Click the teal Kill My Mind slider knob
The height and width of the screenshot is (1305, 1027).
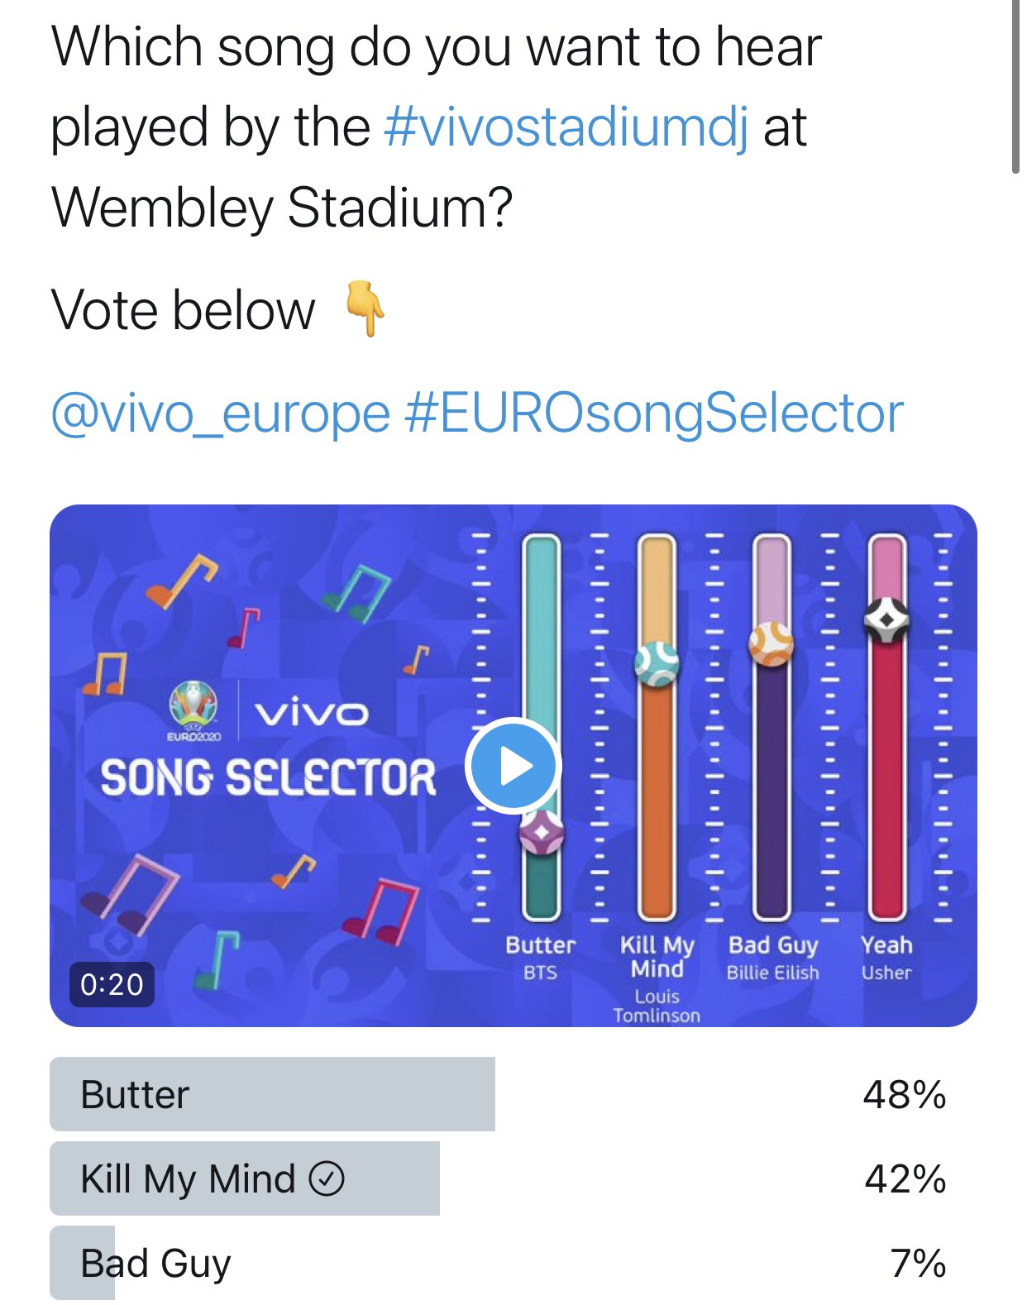[657, 663]
